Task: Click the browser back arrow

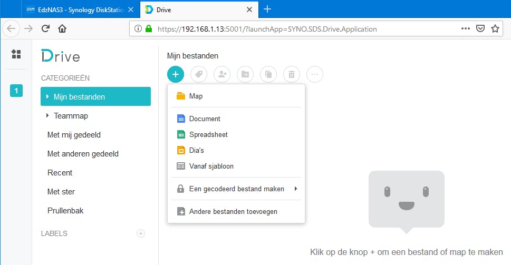Action: pyautogui.click(x=11, y=28)
